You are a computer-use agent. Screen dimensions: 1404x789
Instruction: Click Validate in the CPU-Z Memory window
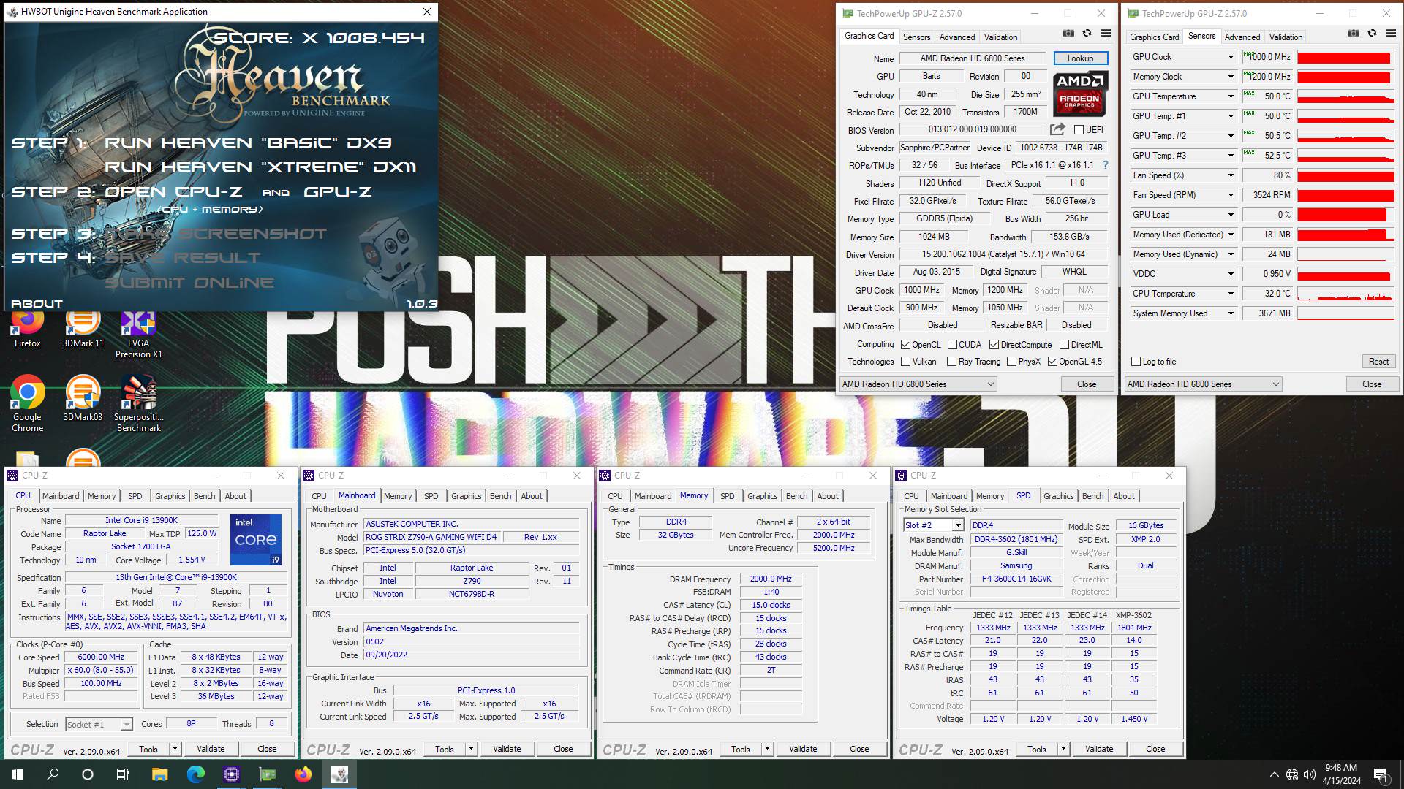click(802, 749)
